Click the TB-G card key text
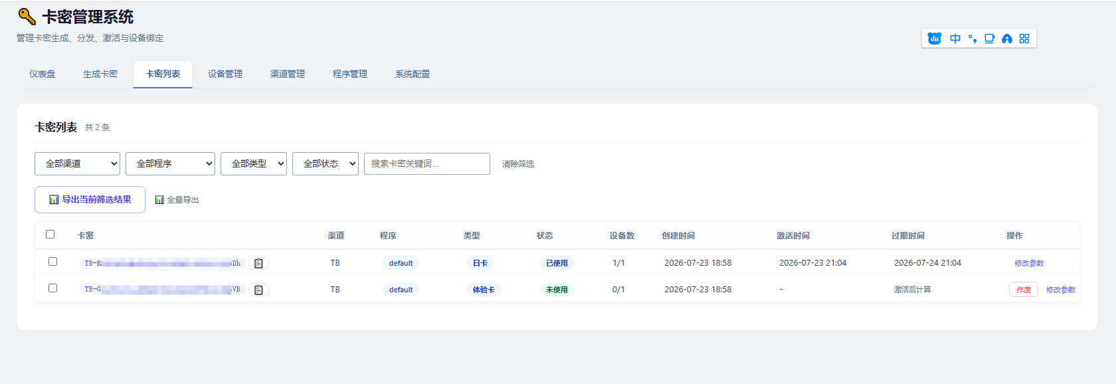This screenshot has width=1116, height=384. 163,290
